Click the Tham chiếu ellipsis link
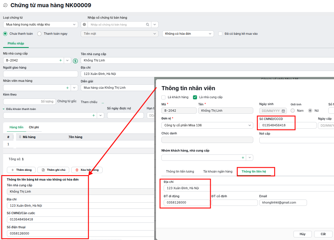The height and width of the screenshot is (240, 334). pyautogui.click(x=103, y=102)
